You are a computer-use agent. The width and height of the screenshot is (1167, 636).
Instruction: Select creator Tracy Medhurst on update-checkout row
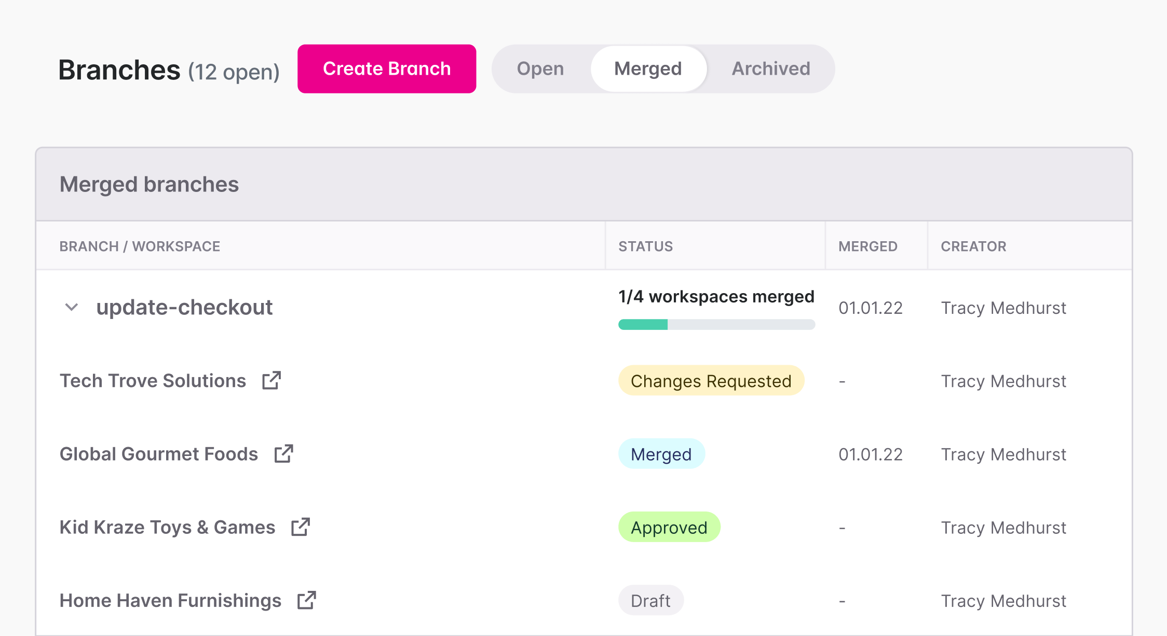(1003, 307)
